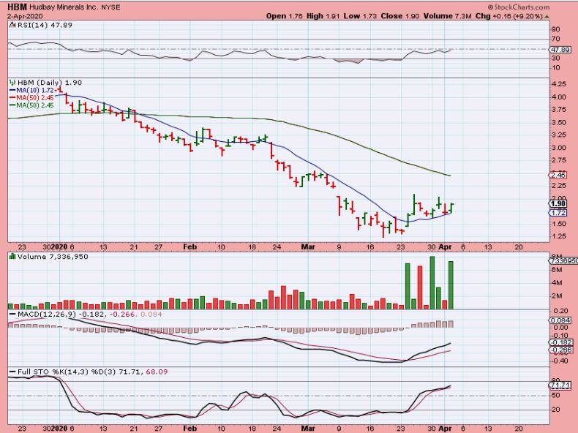Click the Apr label on price panel date axis
This screenshot has height=433, width=578.
point(446,247)
